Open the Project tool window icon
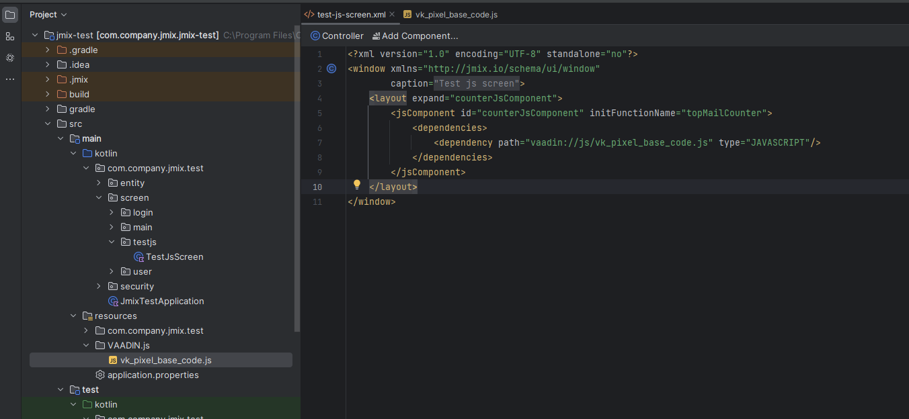This screenshot has width=909, height=419. click(9, 14)
